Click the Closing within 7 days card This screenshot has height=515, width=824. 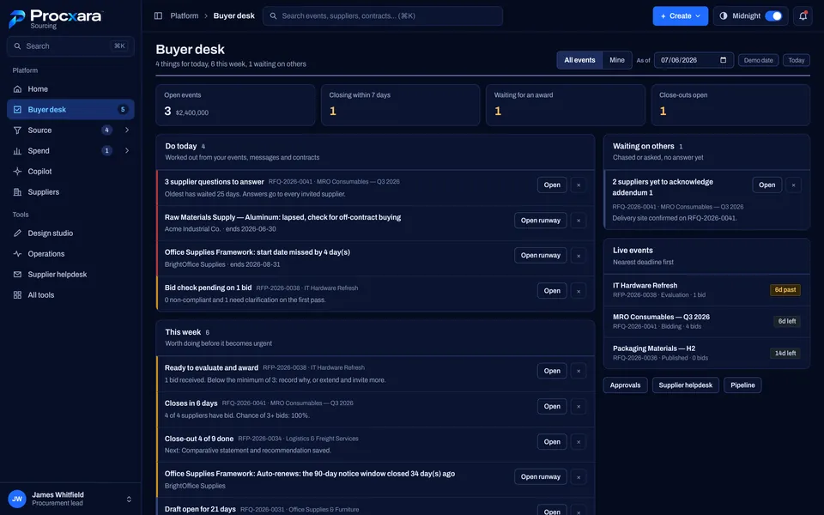coord(401,105)
